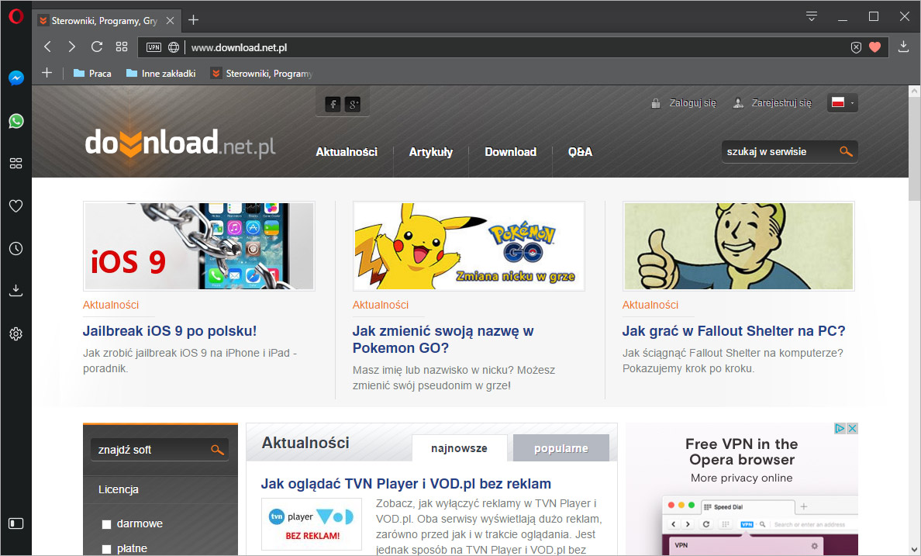Open WhatsApp in the sidebar
Image resolution: width=921 pixels, height=556 pixels.
pyautogui.click(x=16, y=121)
